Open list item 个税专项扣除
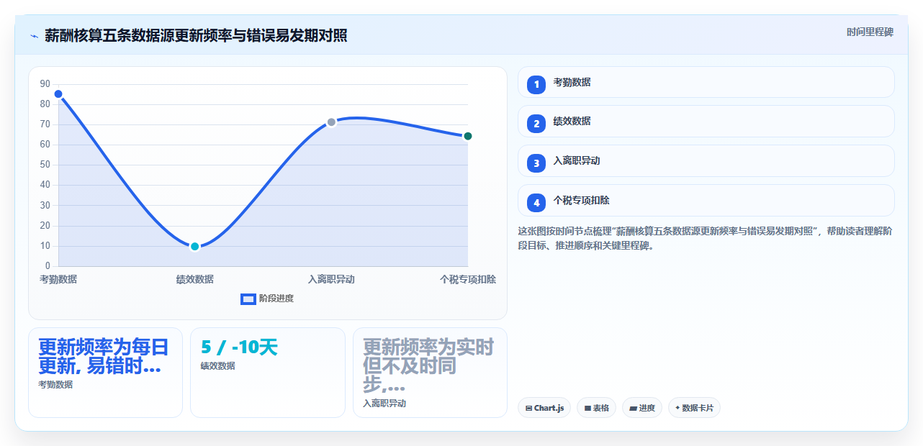Viewport: 923px width, 446px height. click(706, 201)
